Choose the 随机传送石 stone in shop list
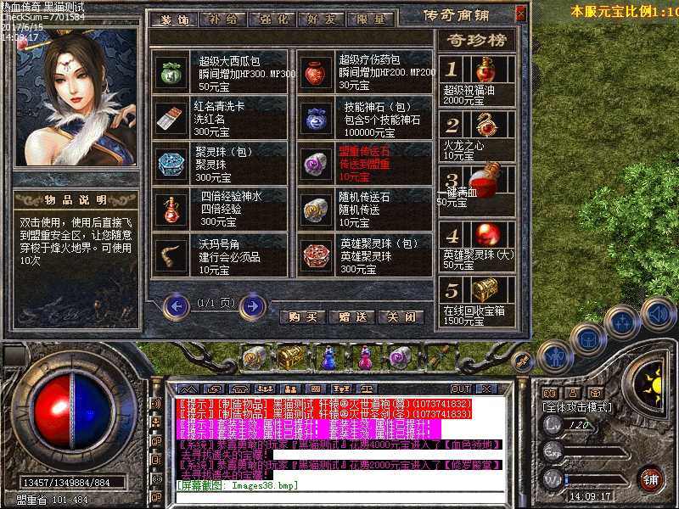This screenshot has width=679, height=509. tap(316, 210)
